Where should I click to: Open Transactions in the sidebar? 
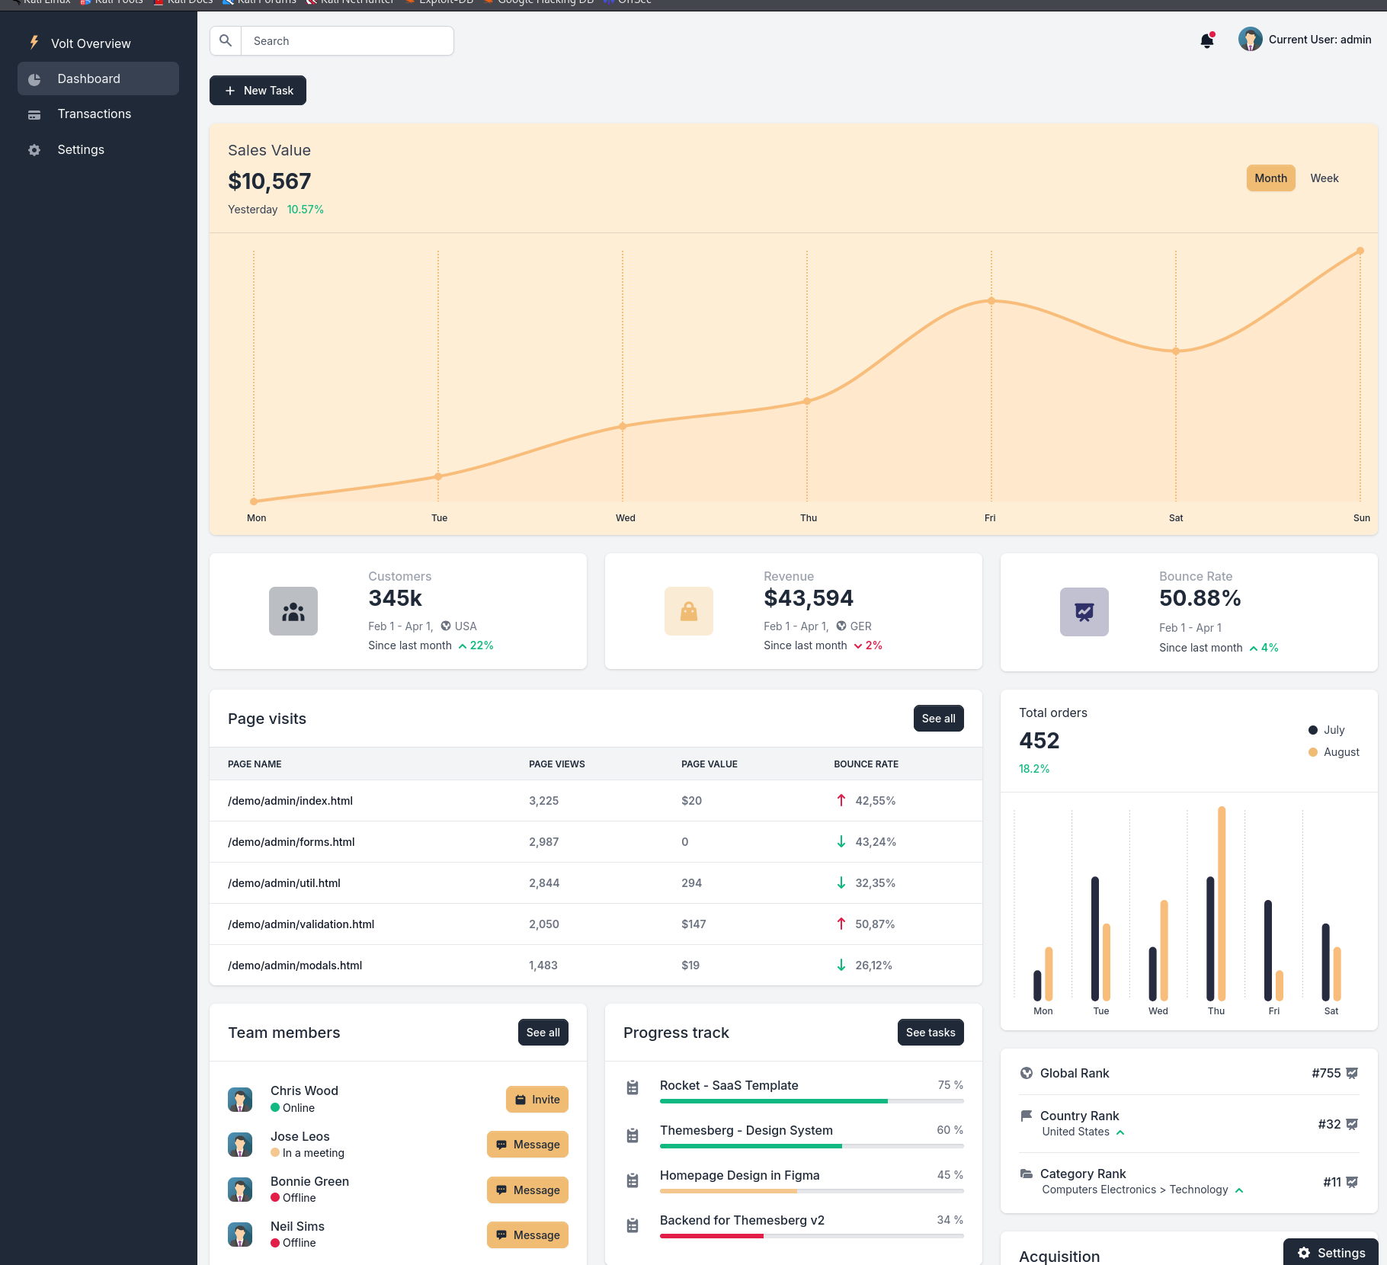pos(94,114)
